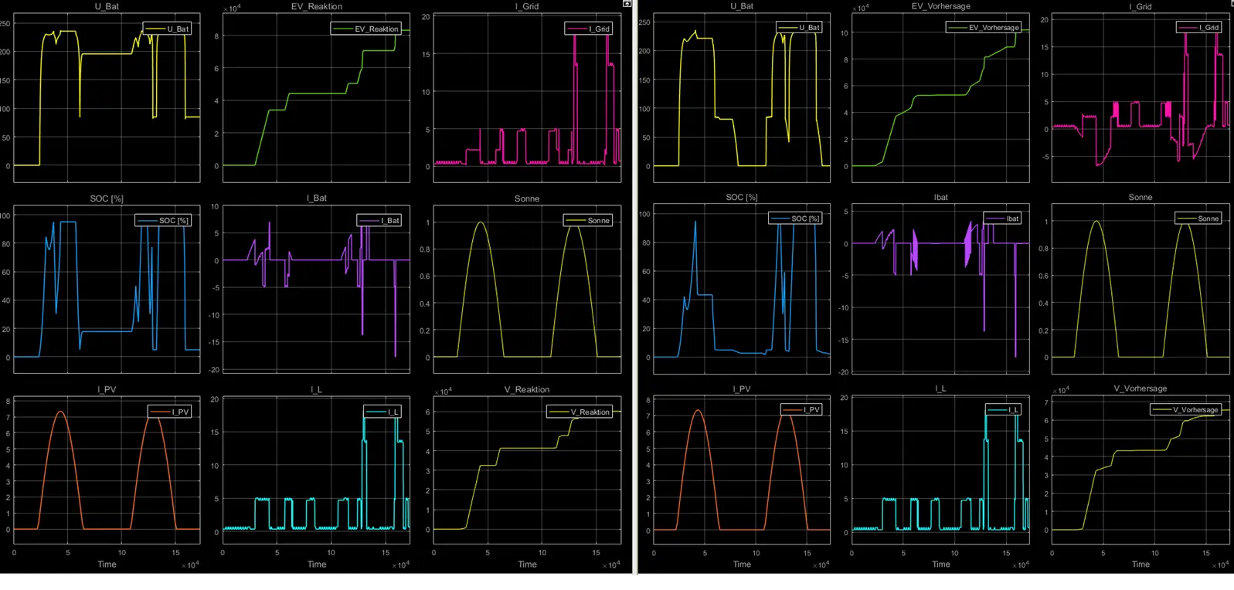
Task: Toggle SOC [%] legend entry in the Vorhersage scope
Action: coord(796,219)
